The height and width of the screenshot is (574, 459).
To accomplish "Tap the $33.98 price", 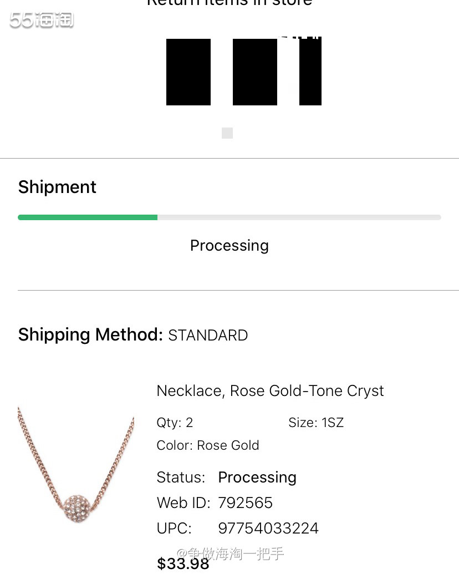I will (183, 563).
